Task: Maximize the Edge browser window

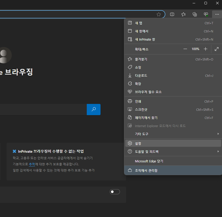Action: 206,3
